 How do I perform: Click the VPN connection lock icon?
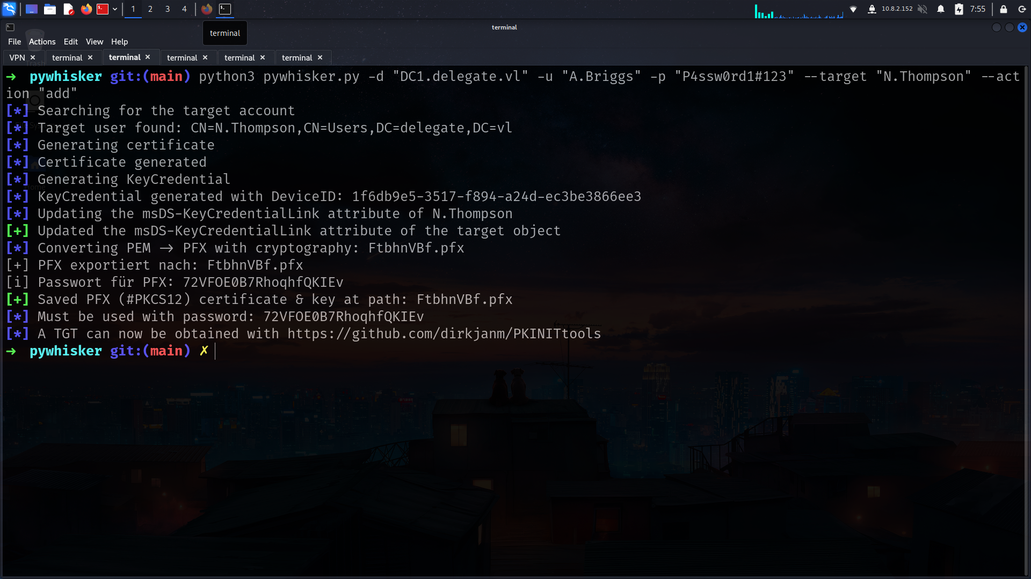(x=872, y=9)
